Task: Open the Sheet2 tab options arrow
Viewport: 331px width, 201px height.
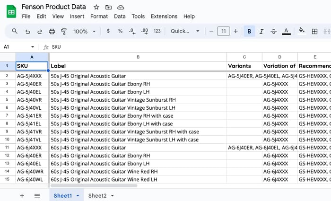Action: (113, 196)
